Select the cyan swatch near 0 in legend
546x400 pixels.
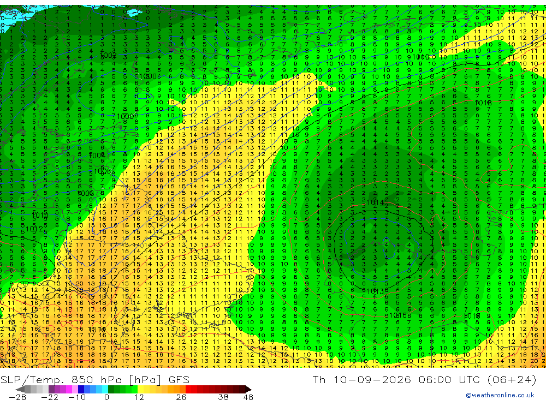105,389
